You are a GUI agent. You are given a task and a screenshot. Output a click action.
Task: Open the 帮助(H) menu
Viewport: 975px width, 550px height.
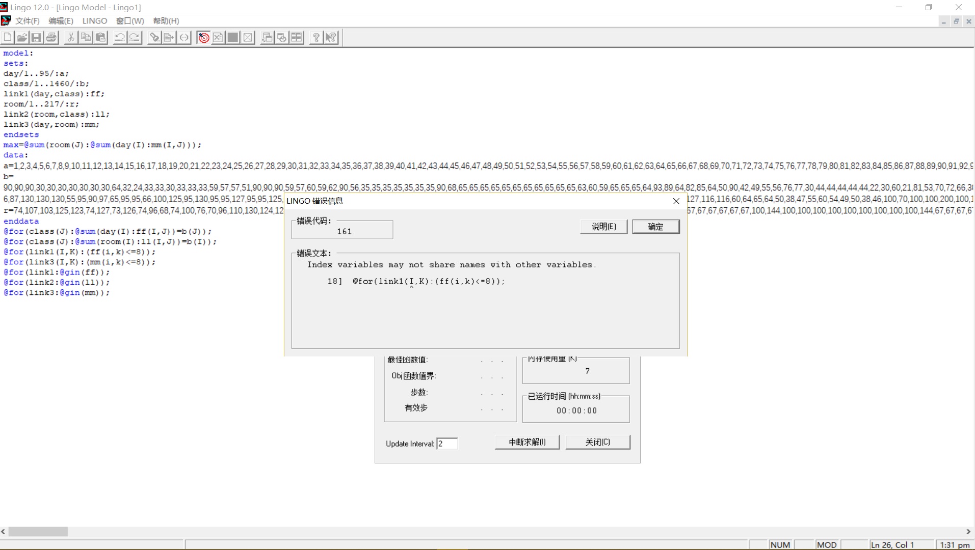pos(166,21)
